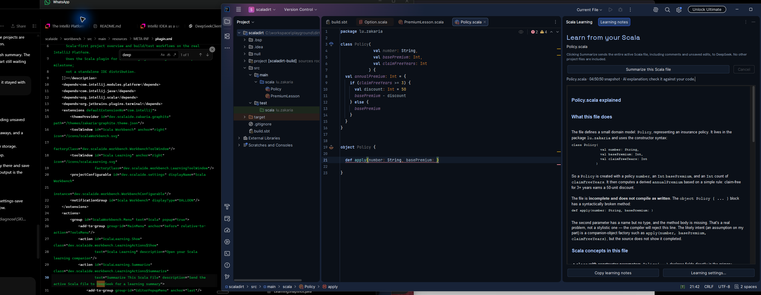
Task: Open IDE settings gear icon
Action: click(679, 9)
